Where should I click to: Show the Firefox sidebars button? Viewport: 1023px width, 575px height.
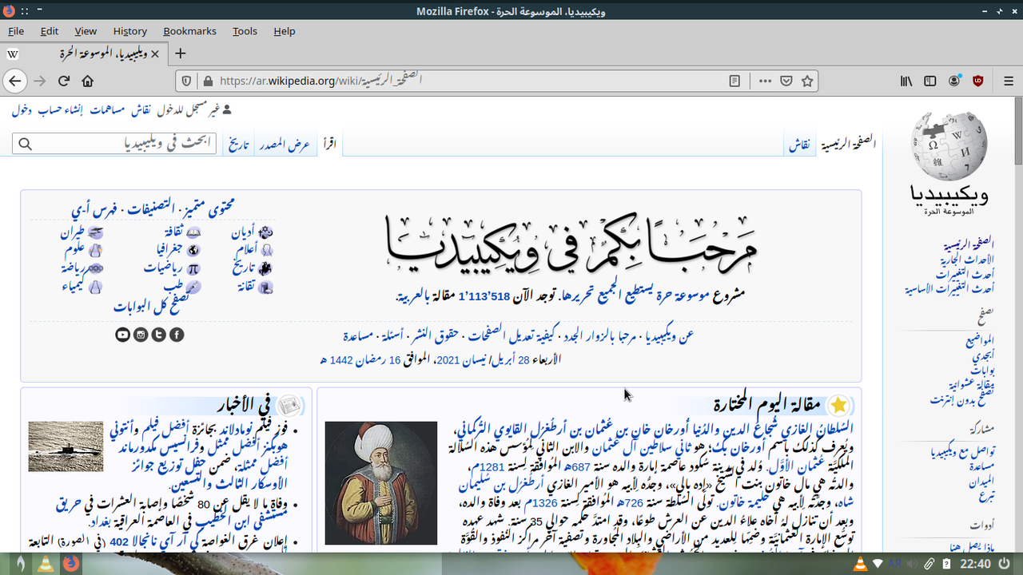(x=930, y=81)
